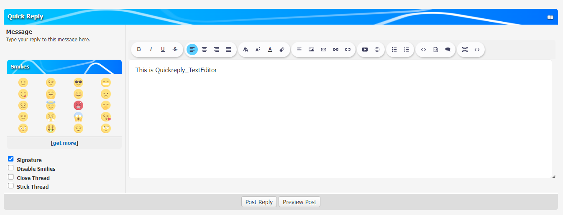This screenshot has height=215, width=563.
Task: Open the font size dropdown
Action: (258, 49)
